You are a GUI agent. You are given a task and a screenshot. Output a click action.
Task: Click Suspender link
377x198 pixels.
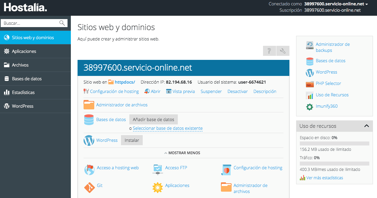(x=211, y=91)
